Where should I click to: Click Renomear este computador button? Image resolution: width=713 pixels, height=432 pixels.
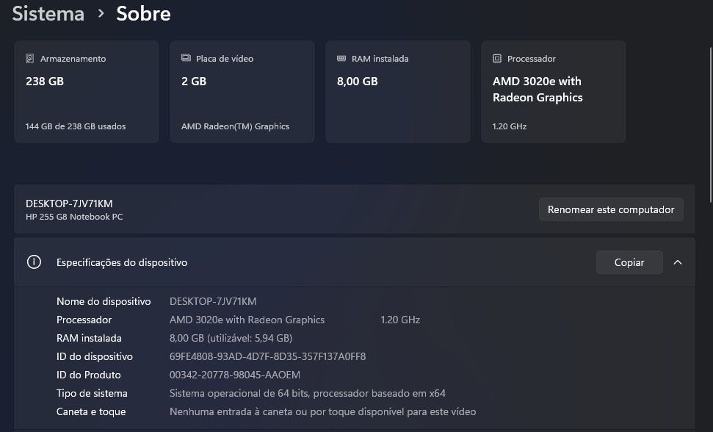(611, 209)
